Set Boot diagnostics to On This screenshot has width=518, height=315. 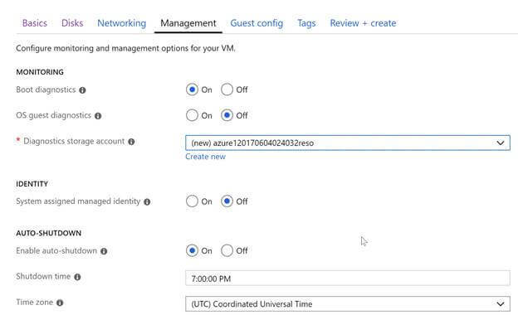pyautogui.click(x=192, y=90)
